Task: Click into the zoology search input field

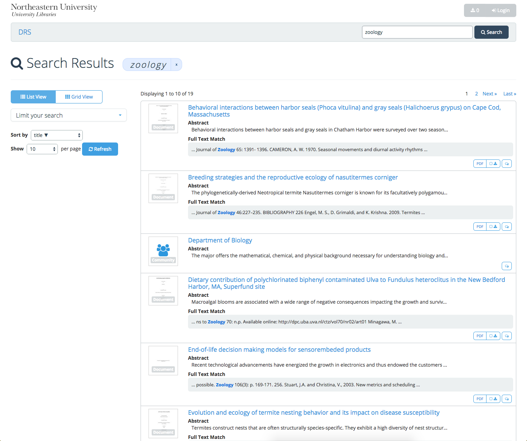Action: 417,32
